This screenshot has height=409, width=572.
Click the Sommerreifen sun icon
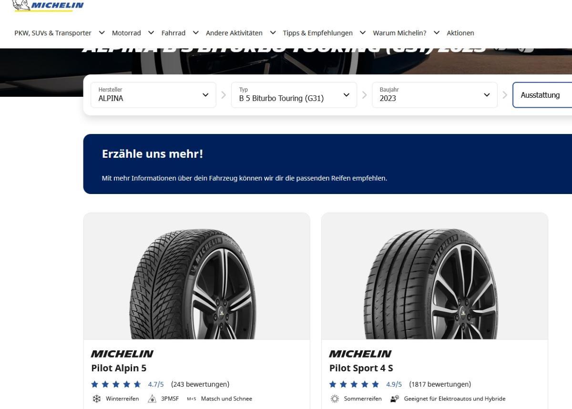[335, 399]
